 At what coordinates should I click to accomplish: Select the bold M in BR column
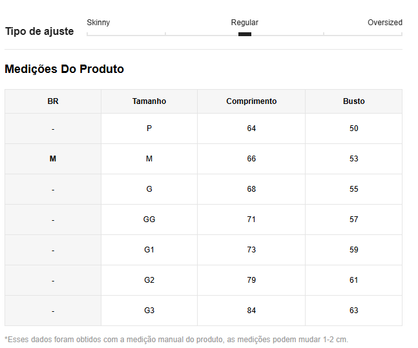point(53,159)
